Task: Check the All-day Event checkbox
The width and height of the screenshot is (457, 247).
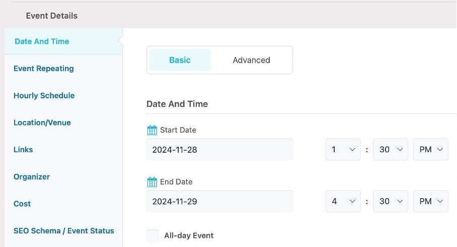Action: pyautogui.click(x=153, y=235)
